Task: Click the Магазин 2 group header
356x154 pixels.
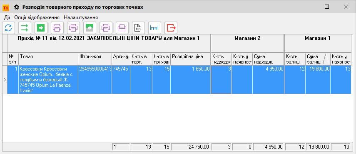Action: point(247,44)
